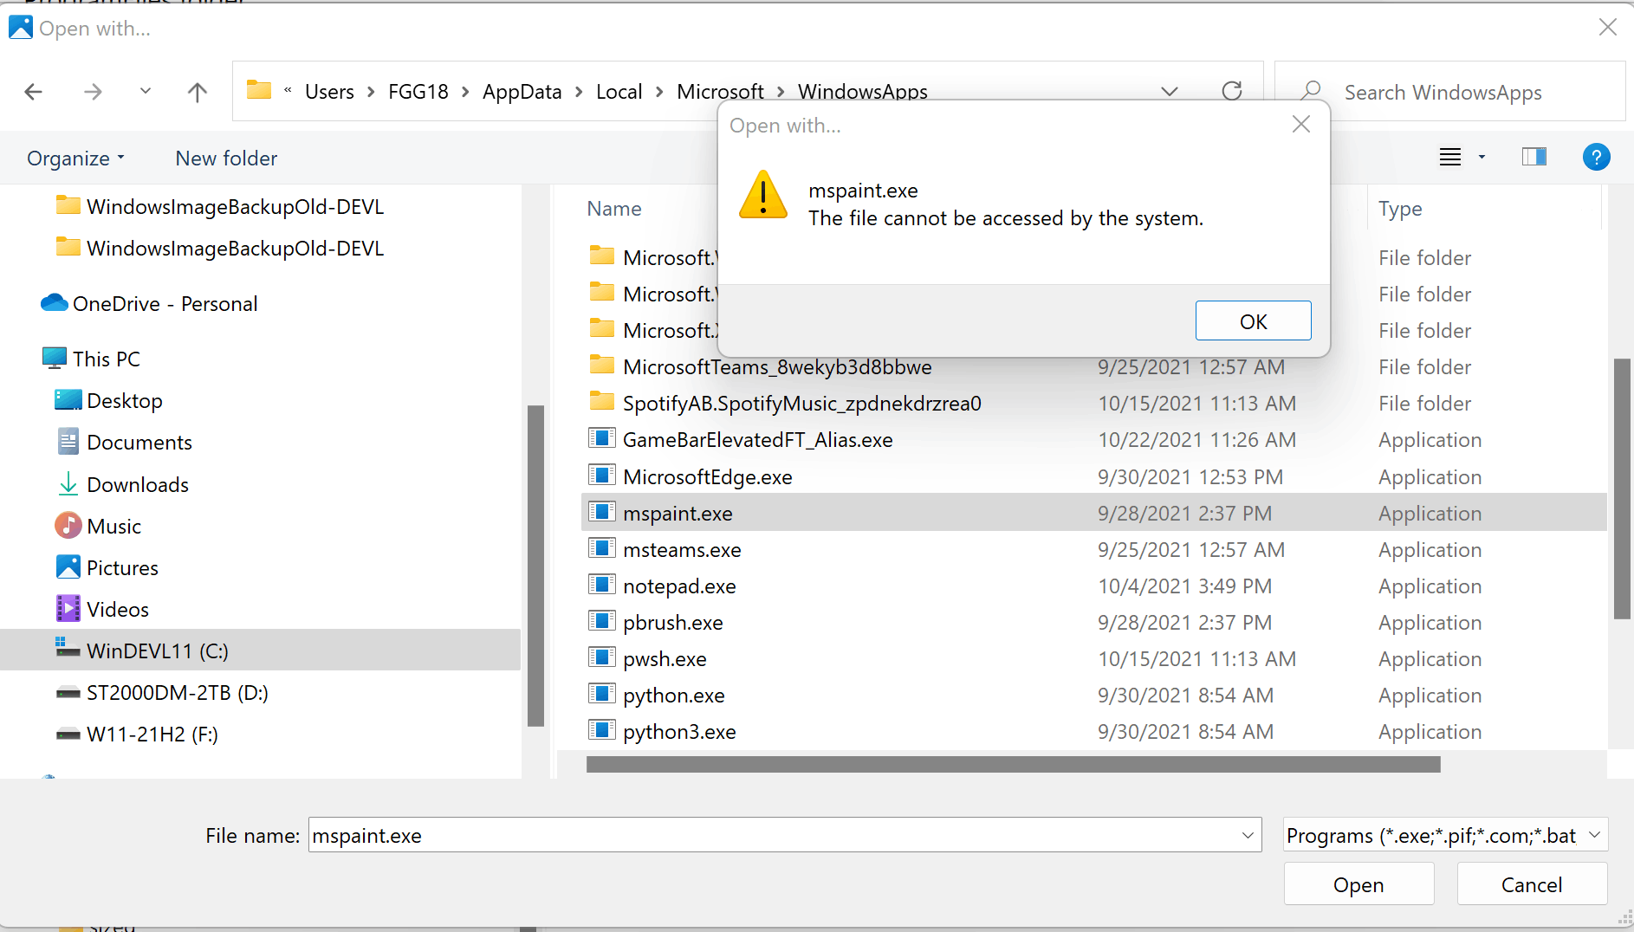Open the Programs file type filter
1634x932 pixels.
1445,835
